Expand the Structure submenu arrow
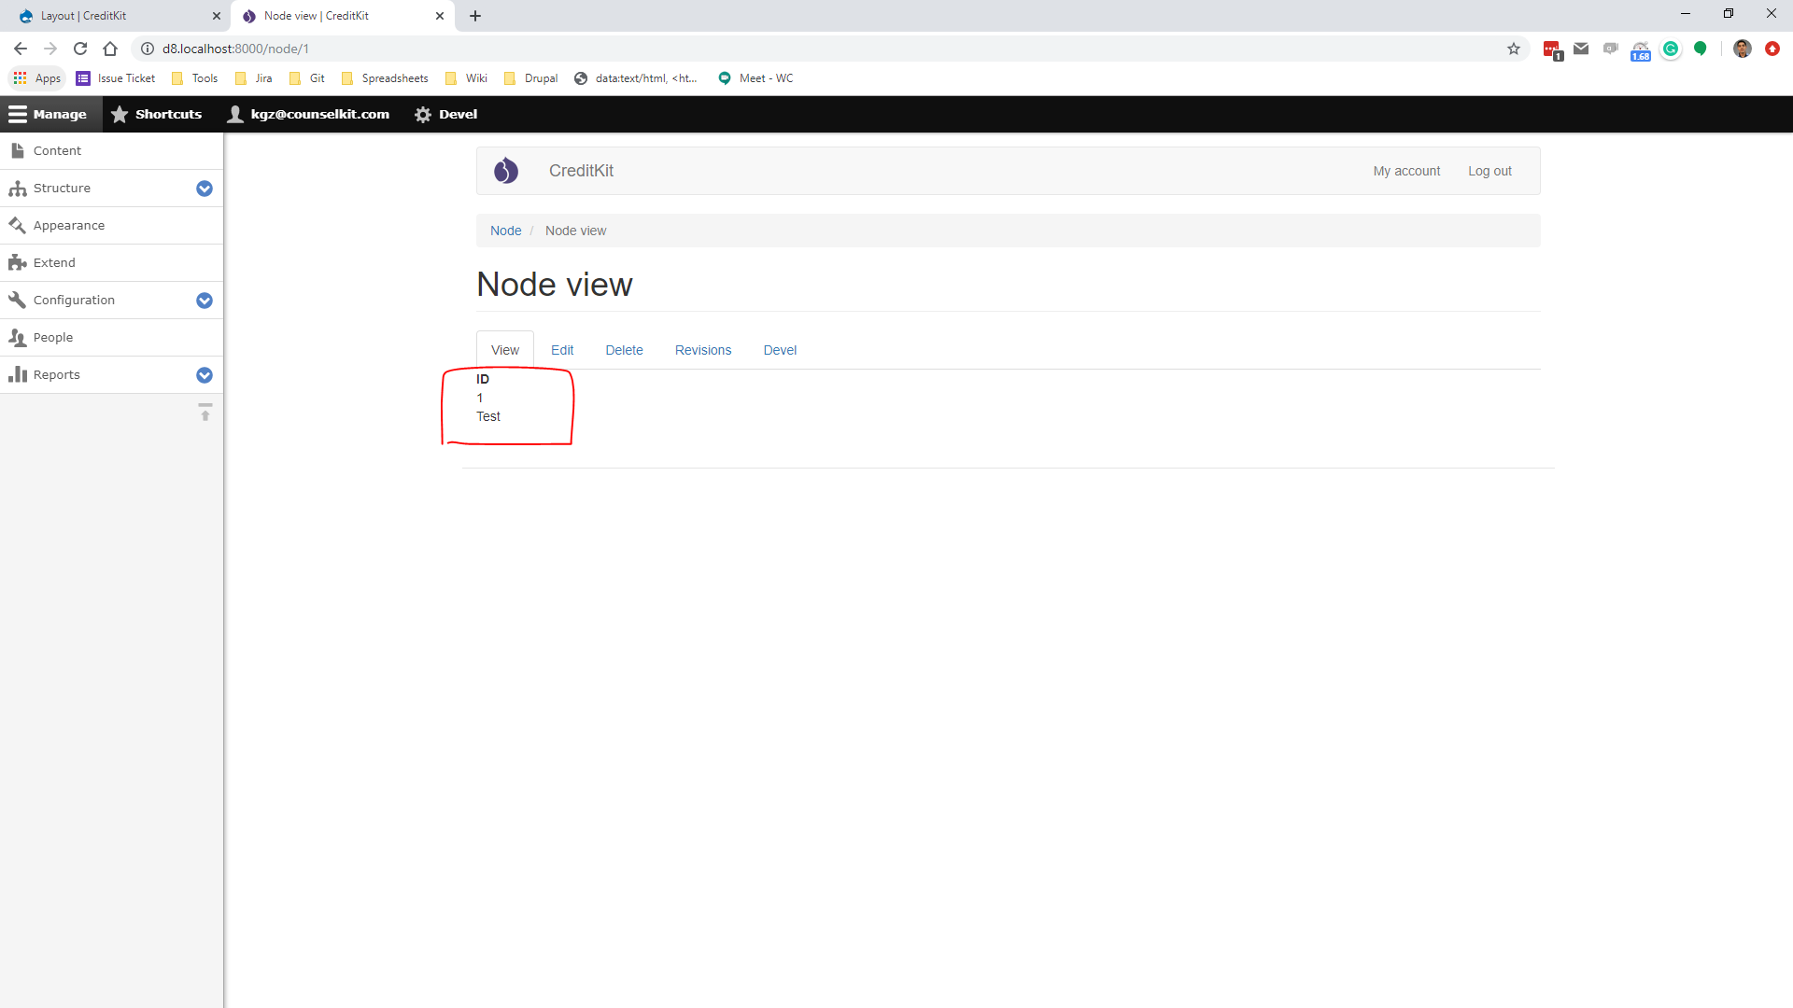Screen dimensions: 1793x1008 click(205, 189)
